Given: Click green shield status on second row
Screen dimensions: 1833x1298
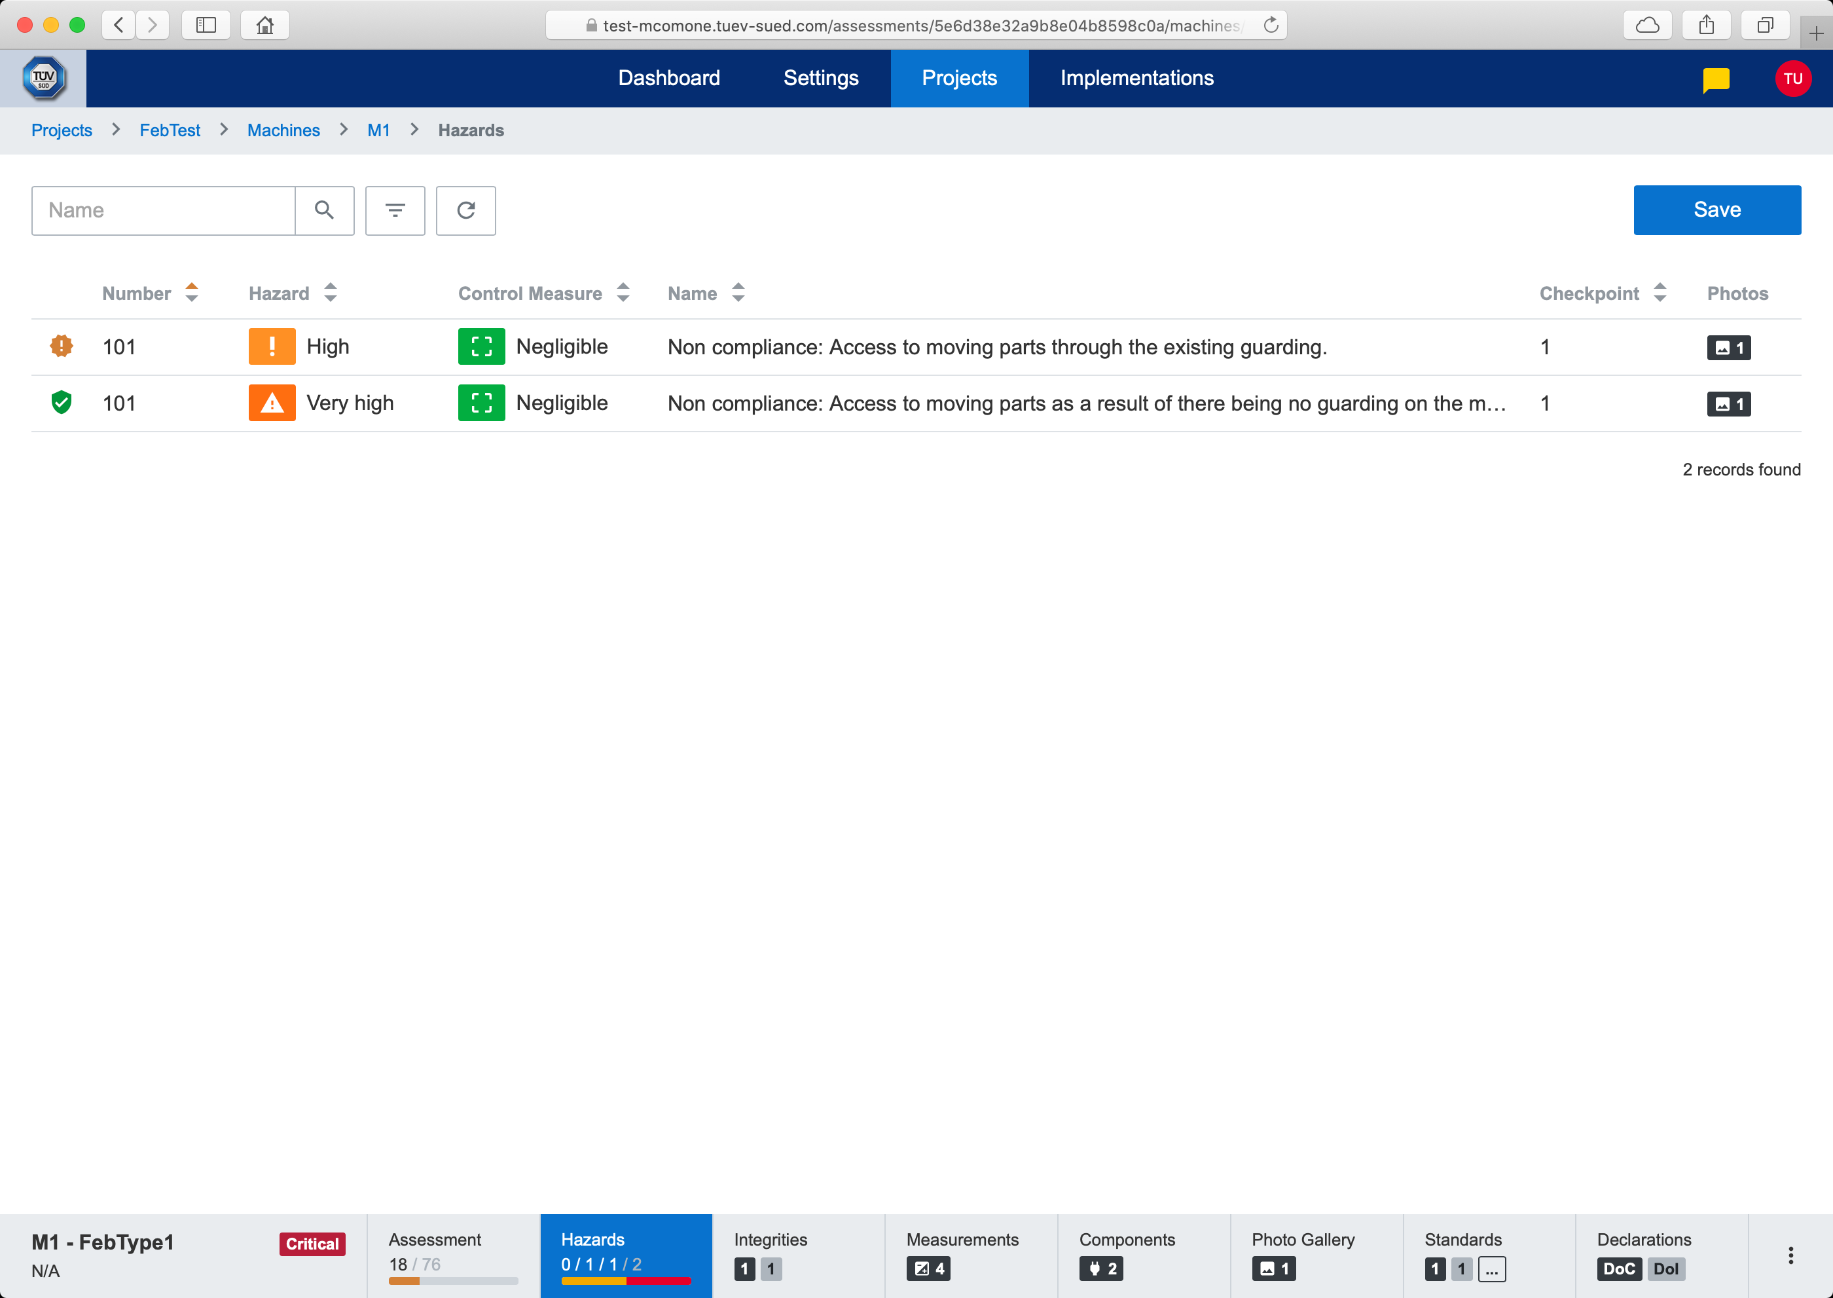Looking at the screenshot, I should [x=62, y=403].
